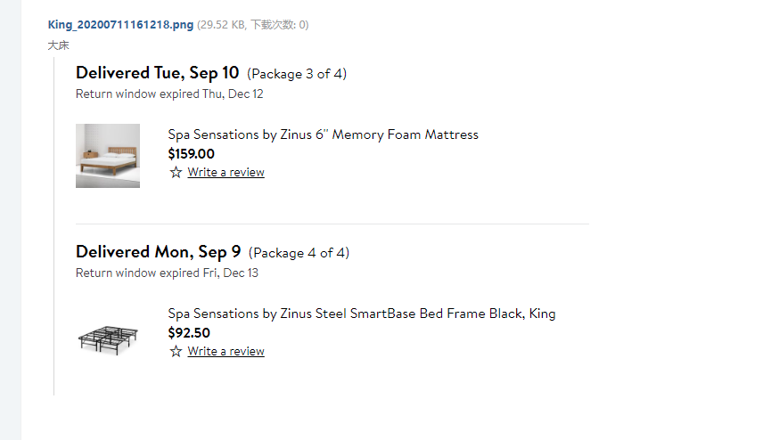Click the Package 4 of 4 label
Viewport: 779px width, 440px height.
pos(299,253)
